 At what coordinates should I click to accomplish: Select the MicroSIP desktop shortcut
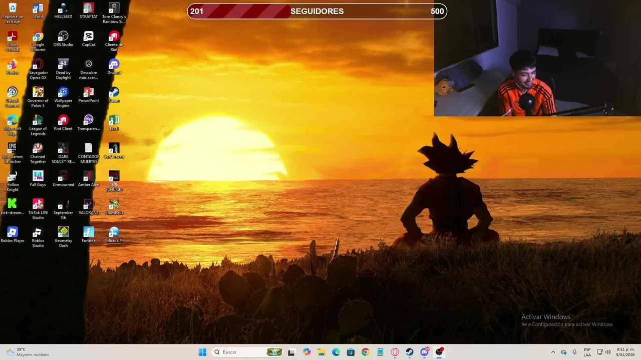click(114, 235)
